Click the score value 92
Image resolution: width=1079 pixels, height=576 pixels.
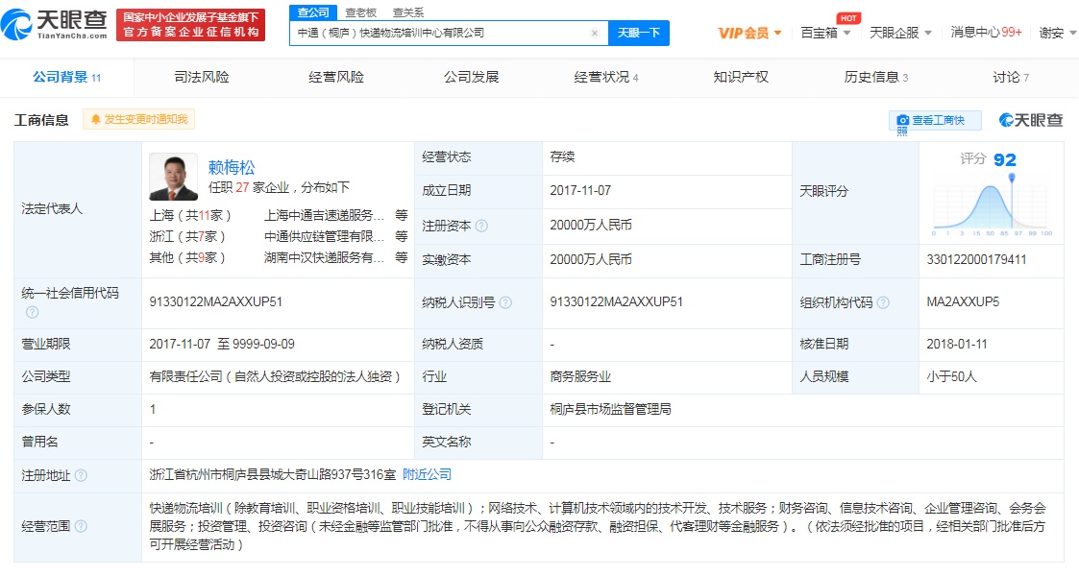[1005, 160]
